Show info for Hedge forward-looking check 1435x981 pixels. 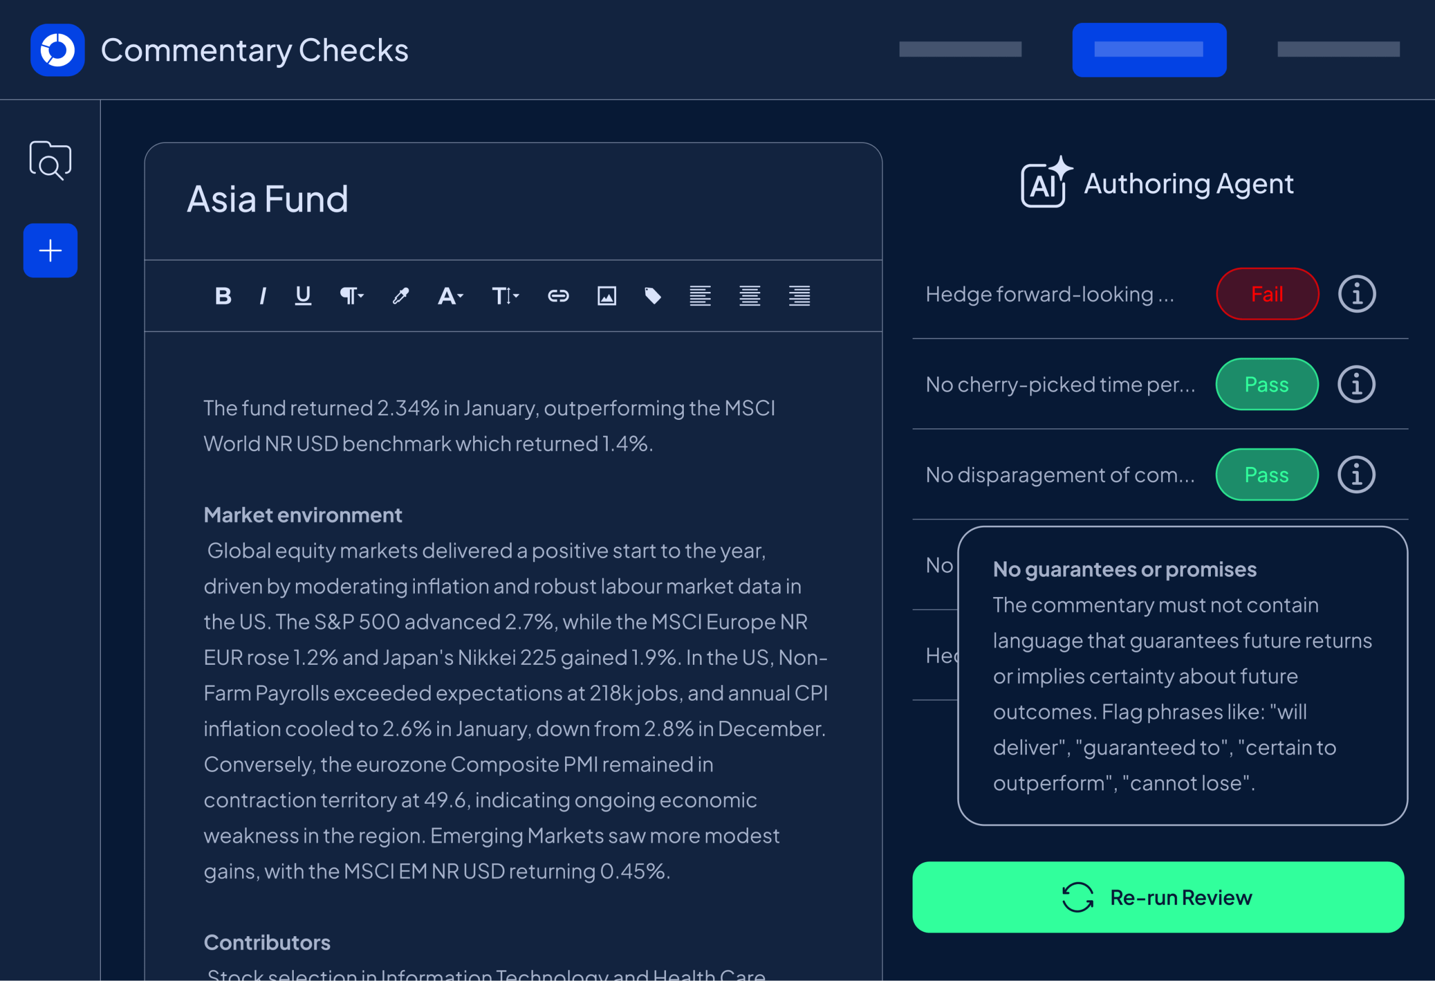pyautogui.click(x=1357, y=294)
